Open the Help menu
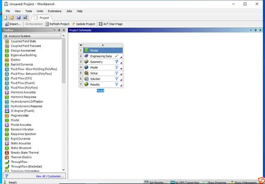Screen dimensions: 265x184 79,11
